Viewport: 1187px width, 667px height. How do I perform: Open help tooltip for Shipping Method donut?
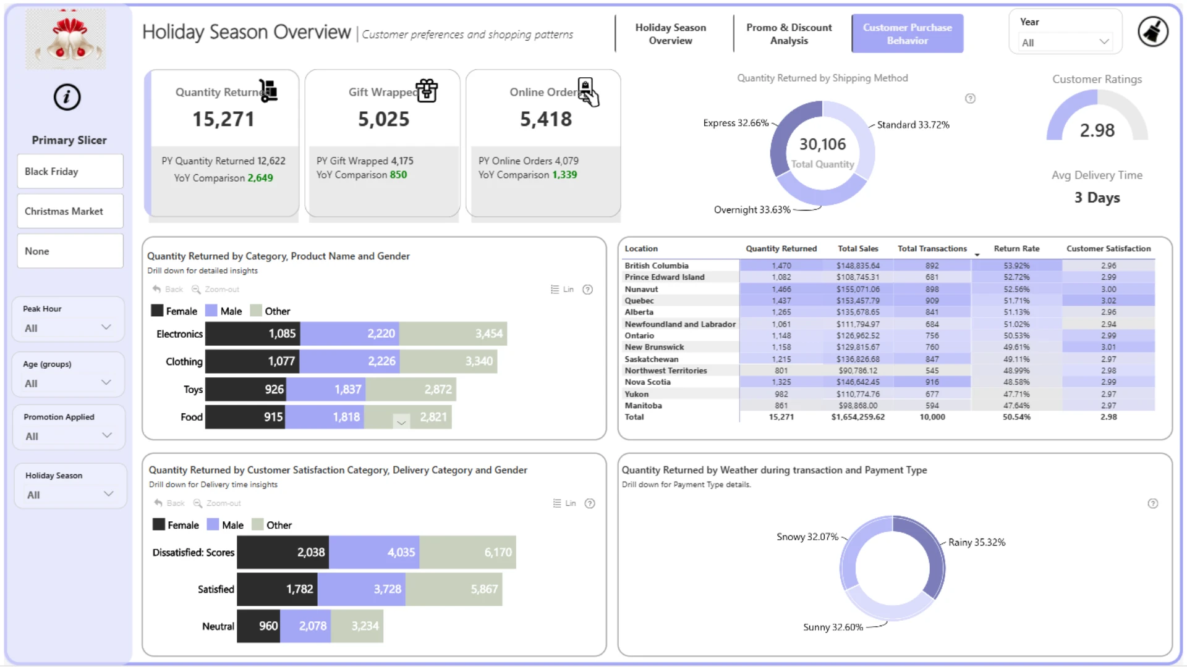(x=971, y=99)
